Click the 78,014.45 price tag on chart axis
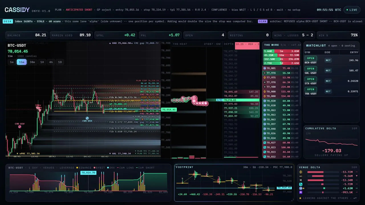The width and height of the screenshot is (365, 205). pyautogui.click(x=169, y=109)
